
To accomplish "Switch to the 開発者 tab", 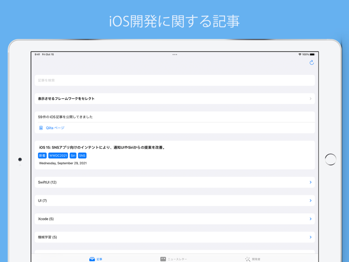I will [x=253, y=259].
